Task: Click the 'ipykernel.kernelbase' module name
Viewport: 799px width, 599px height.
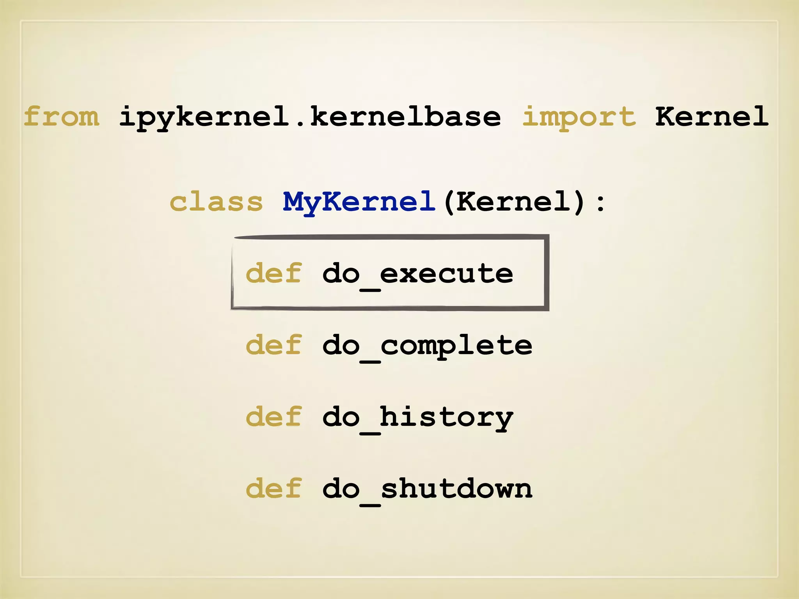Action: point(310,119)
